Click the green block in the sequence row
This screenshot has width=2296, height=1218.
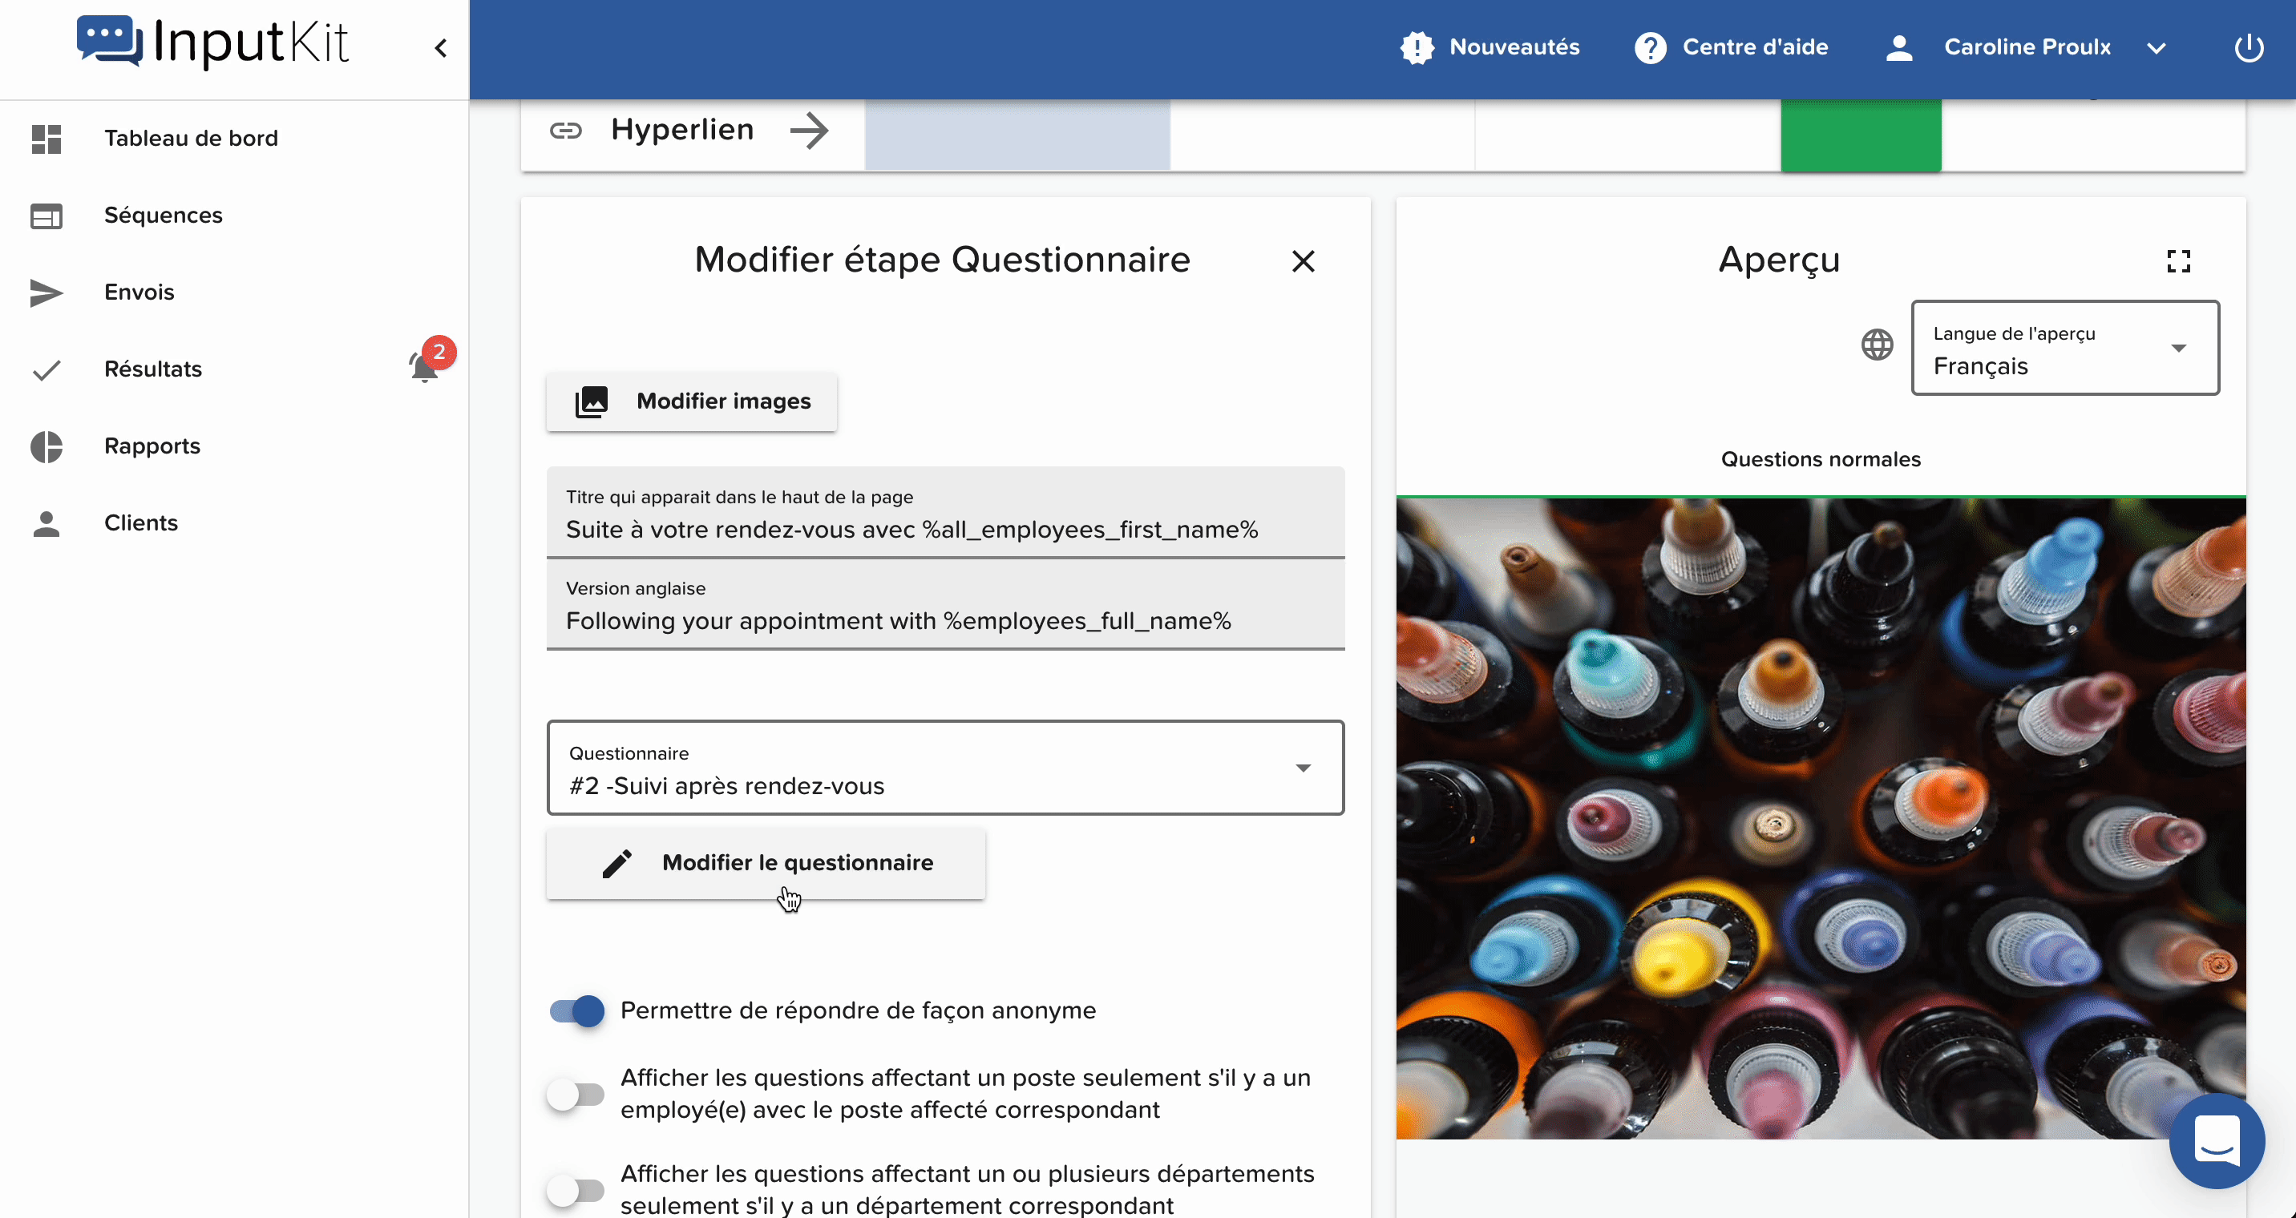(x=1861, y=135)
